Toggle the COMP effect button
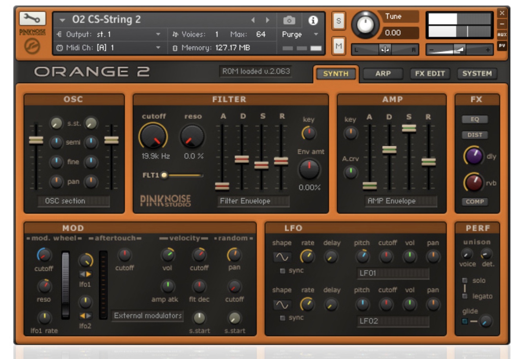Image resolution: width=519 pixels, height=359 pixels. [x=475, y=201]
